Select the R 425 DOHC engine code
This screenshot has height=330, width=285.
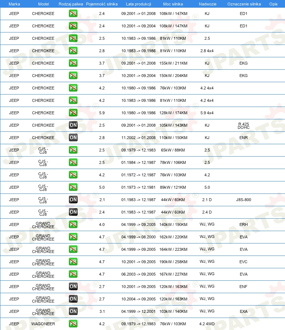tap(243, 126)
